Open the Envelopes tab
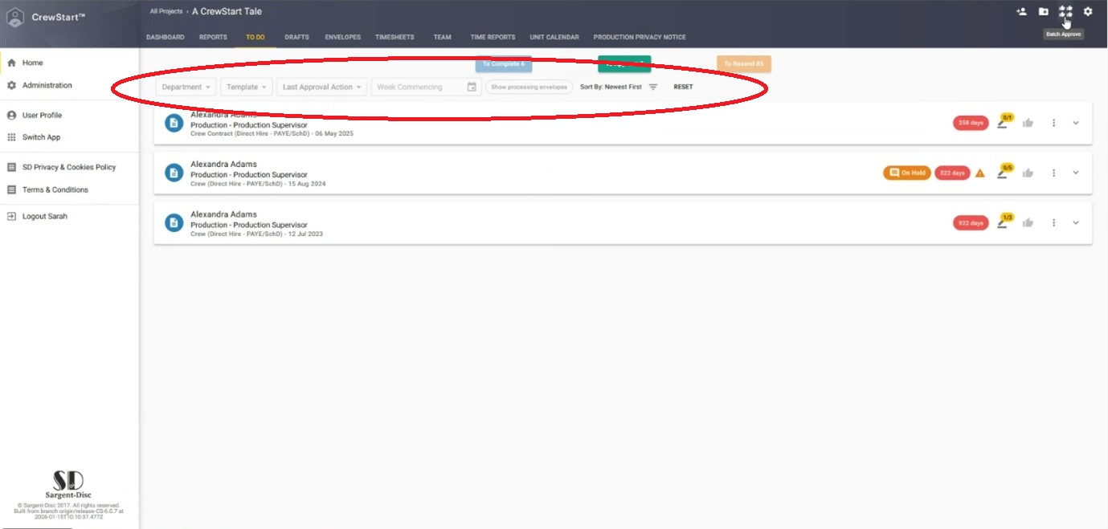This screenshot has width=1108, height=529. 342,37
